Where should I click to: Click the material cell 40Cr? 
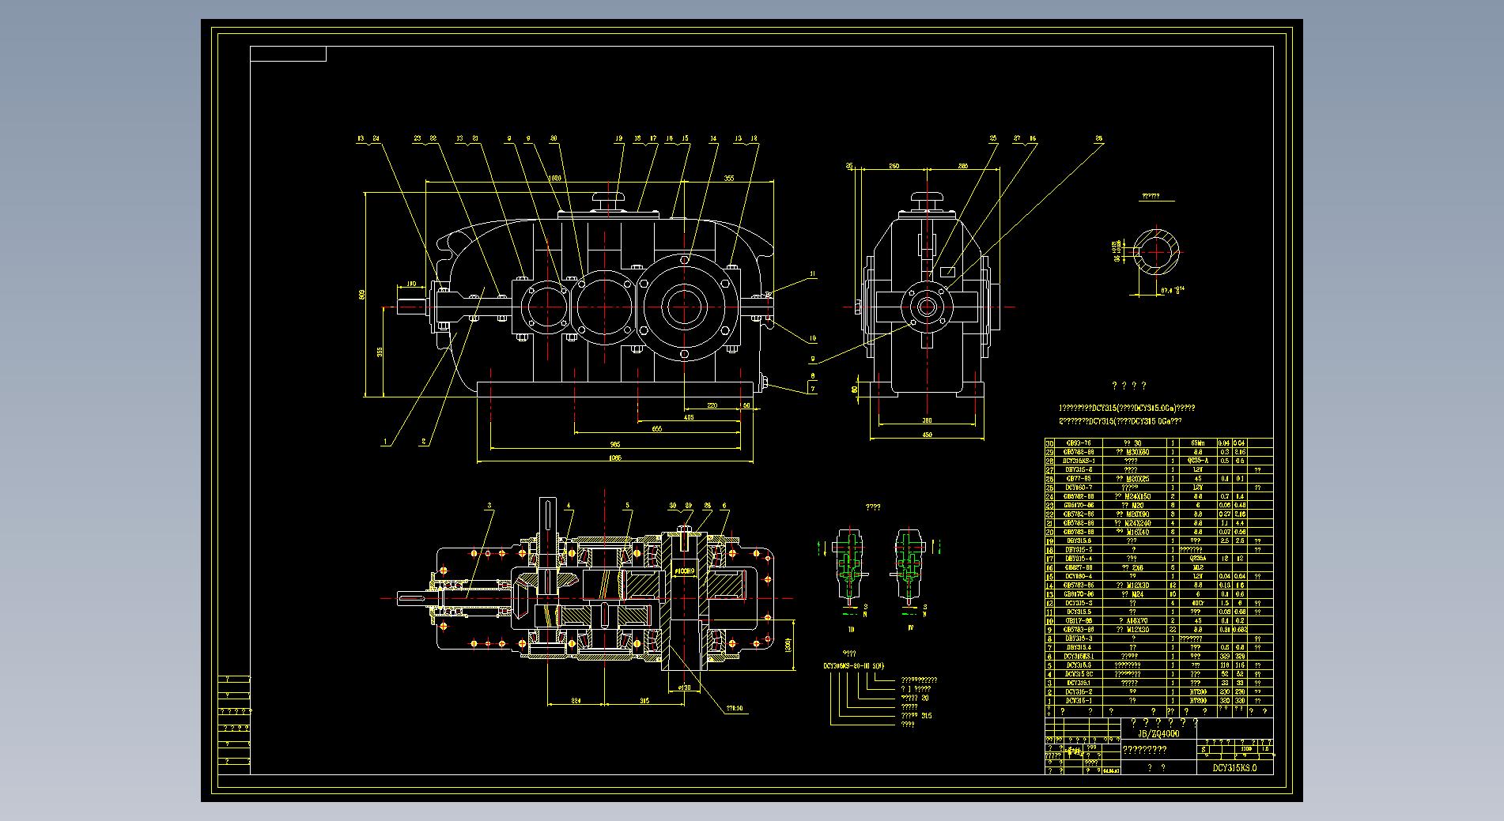tap(1198, 603)
